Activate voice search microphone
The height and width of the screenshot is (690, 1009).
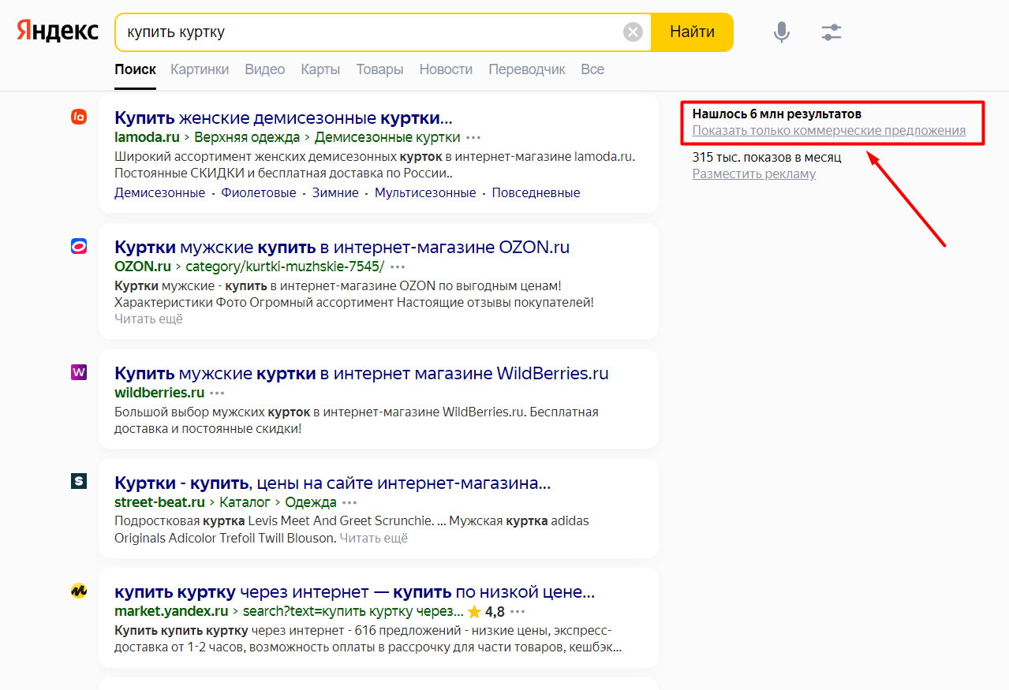click(781, 32)
